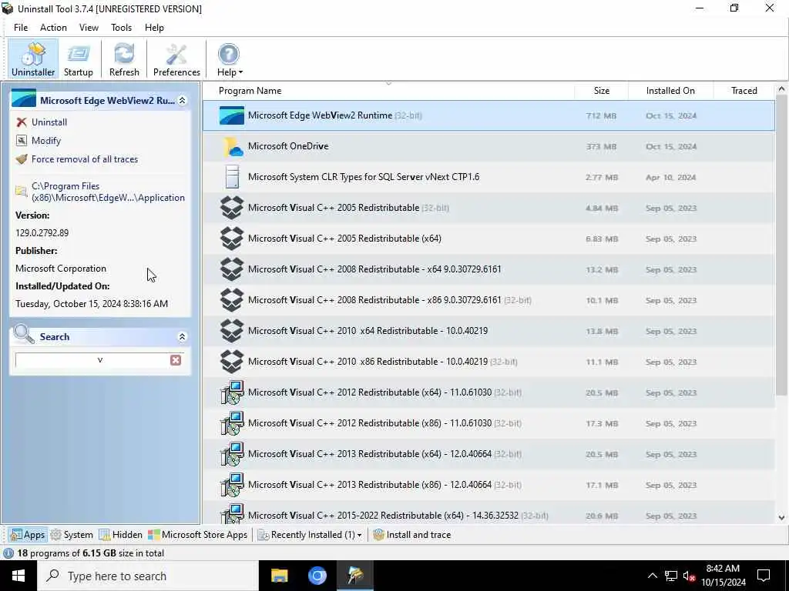This screenshot has height=591, width=789.
Task: Click the info icon in the status bar
Action: [8, 553]
